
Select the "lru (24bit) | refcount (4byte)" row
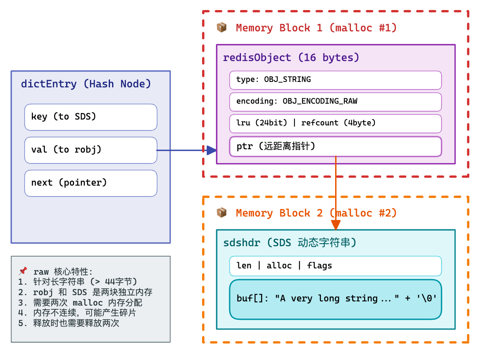pos(335,123)
